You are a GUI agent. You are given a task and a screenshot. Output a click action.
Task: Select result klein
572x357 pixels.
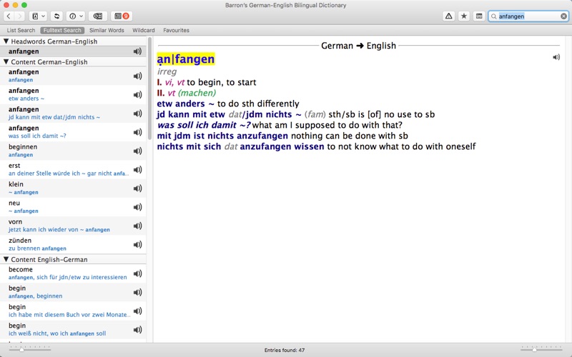point(73,188)
